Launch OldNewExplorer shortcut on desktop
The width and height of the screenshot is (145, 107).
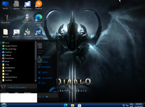coord(28,5)
